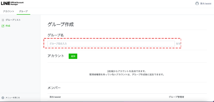This screenshot has height=102, width=214.
Task: Open グループリスト in the sidebar
Action: pos(13,20)
